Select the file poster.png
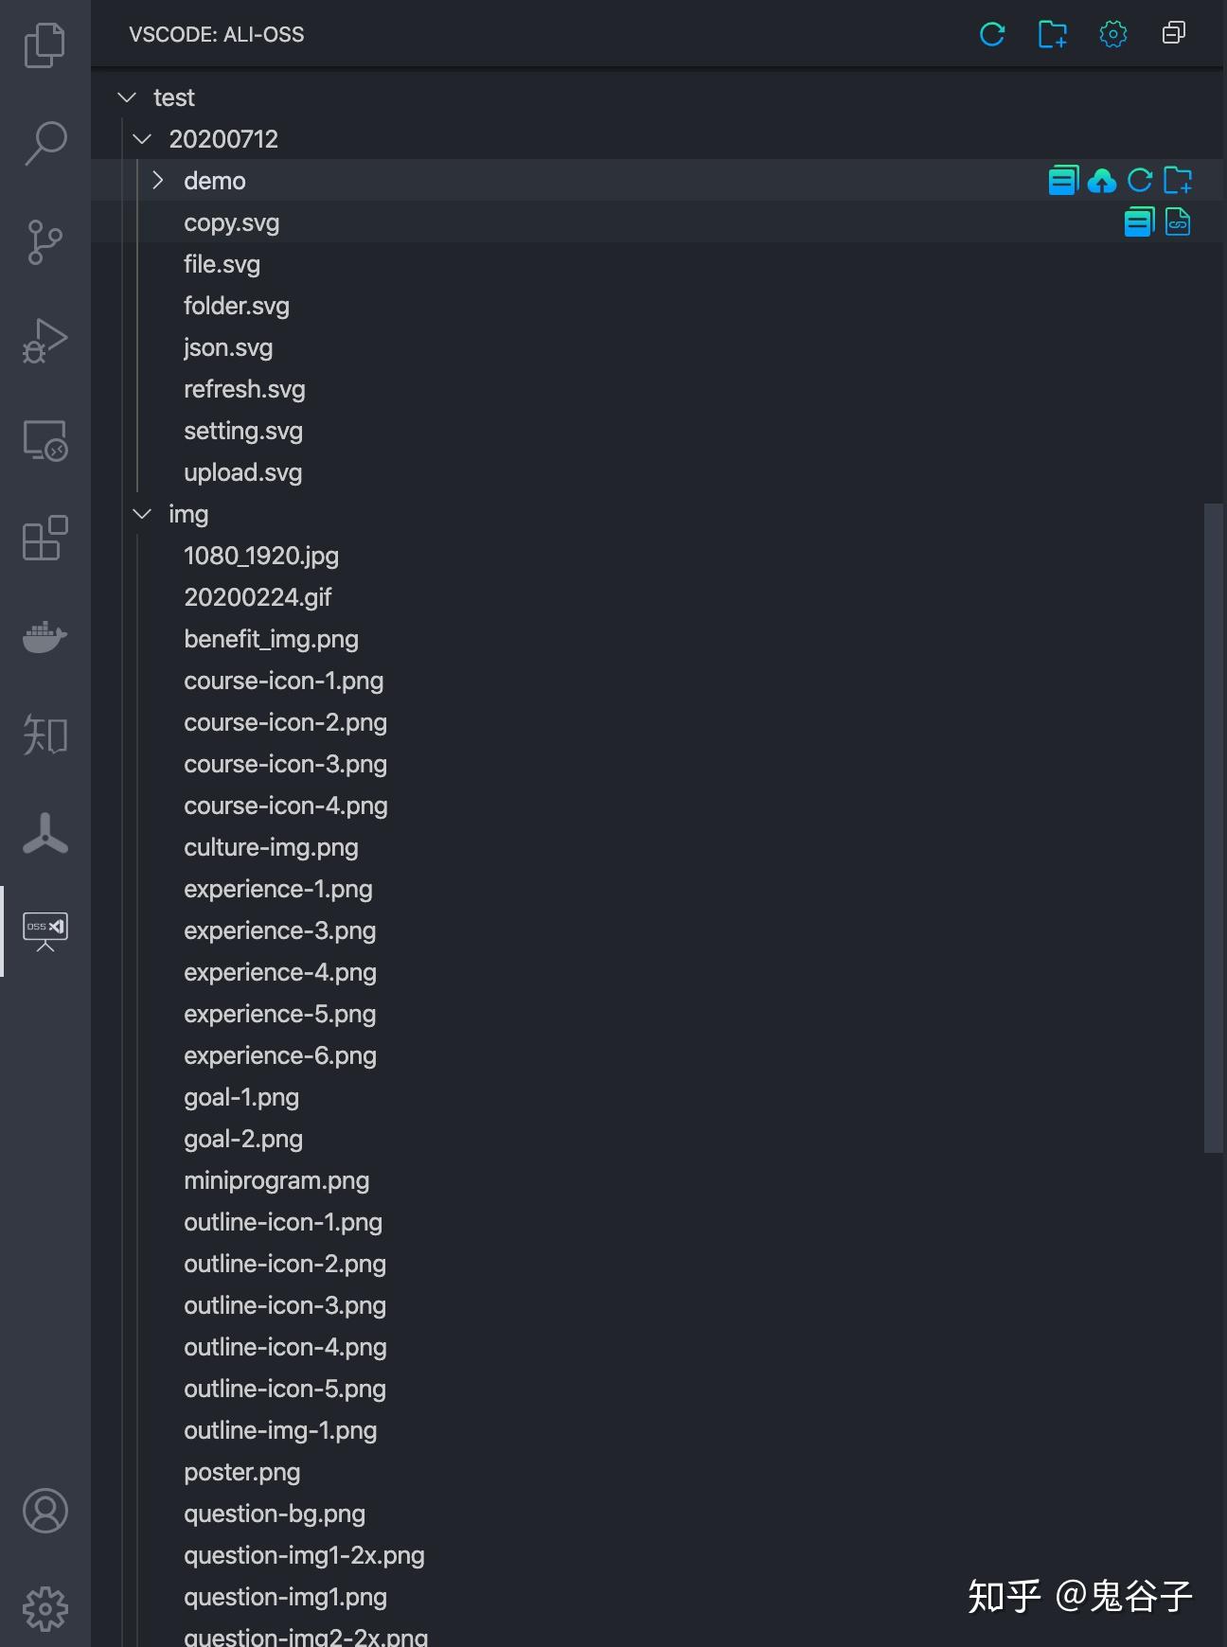This screenshot has width=1227, height=1647. pos(241,1472)
